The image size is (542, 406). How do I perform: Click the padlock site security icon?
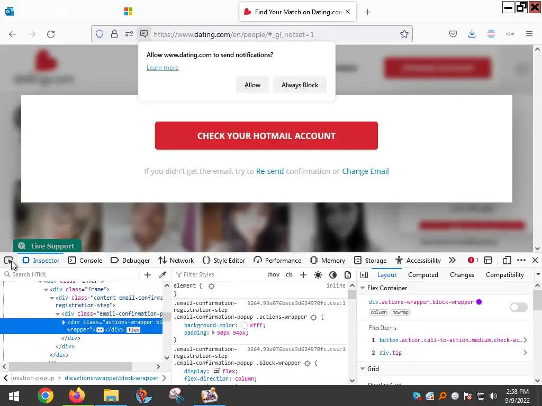(x=114, y=34)
